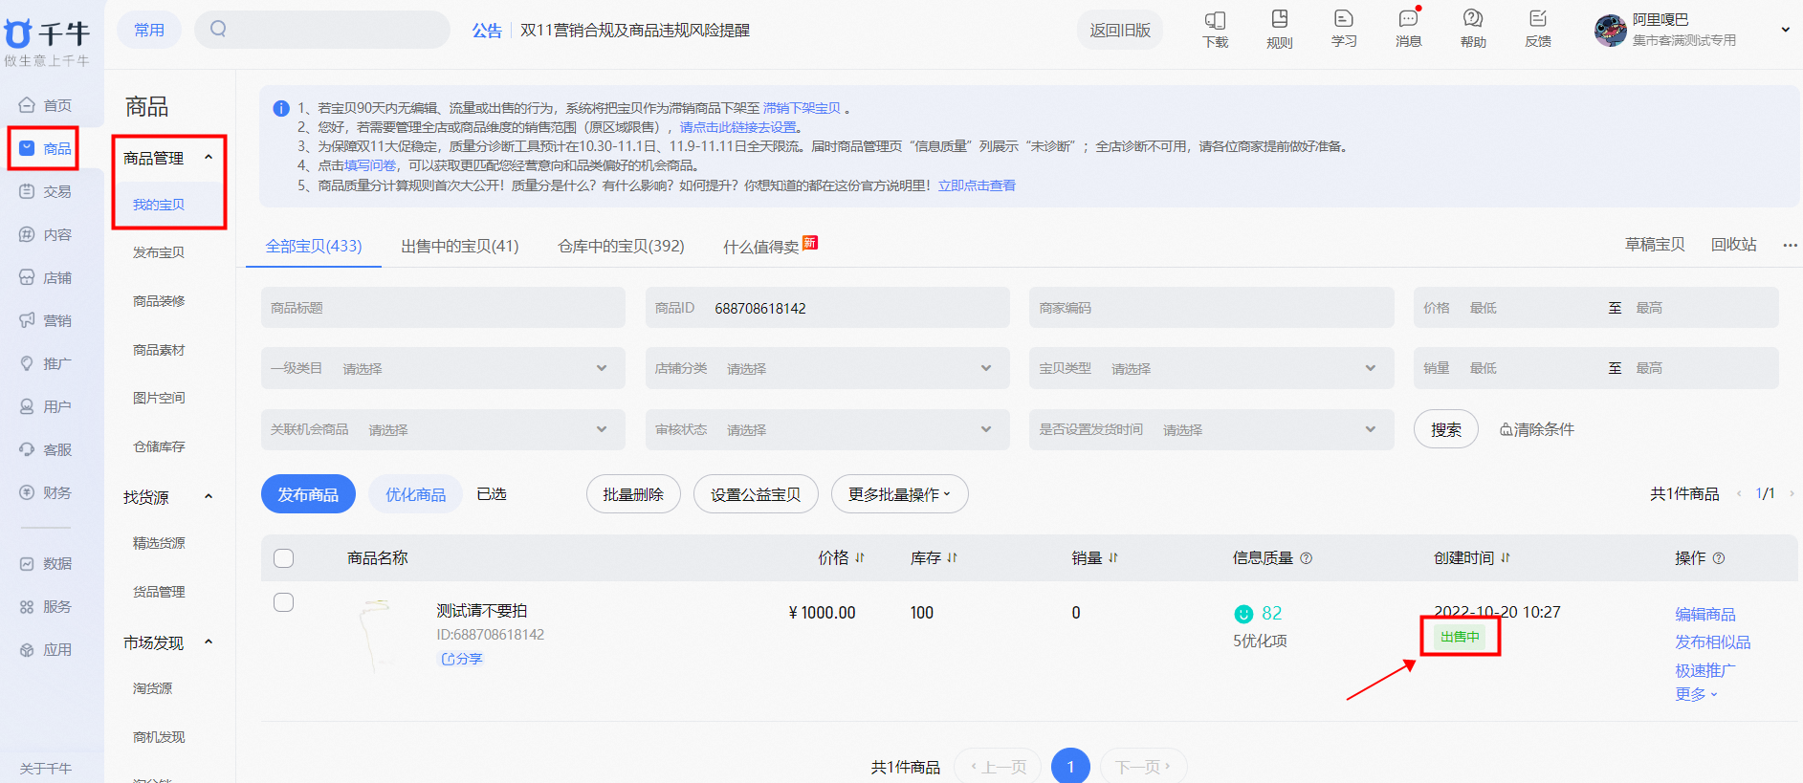Viewport: 1803px width, 783px height.
Task: Switch to 全部宝贝(433) tab
Action: tap(314, 246)
